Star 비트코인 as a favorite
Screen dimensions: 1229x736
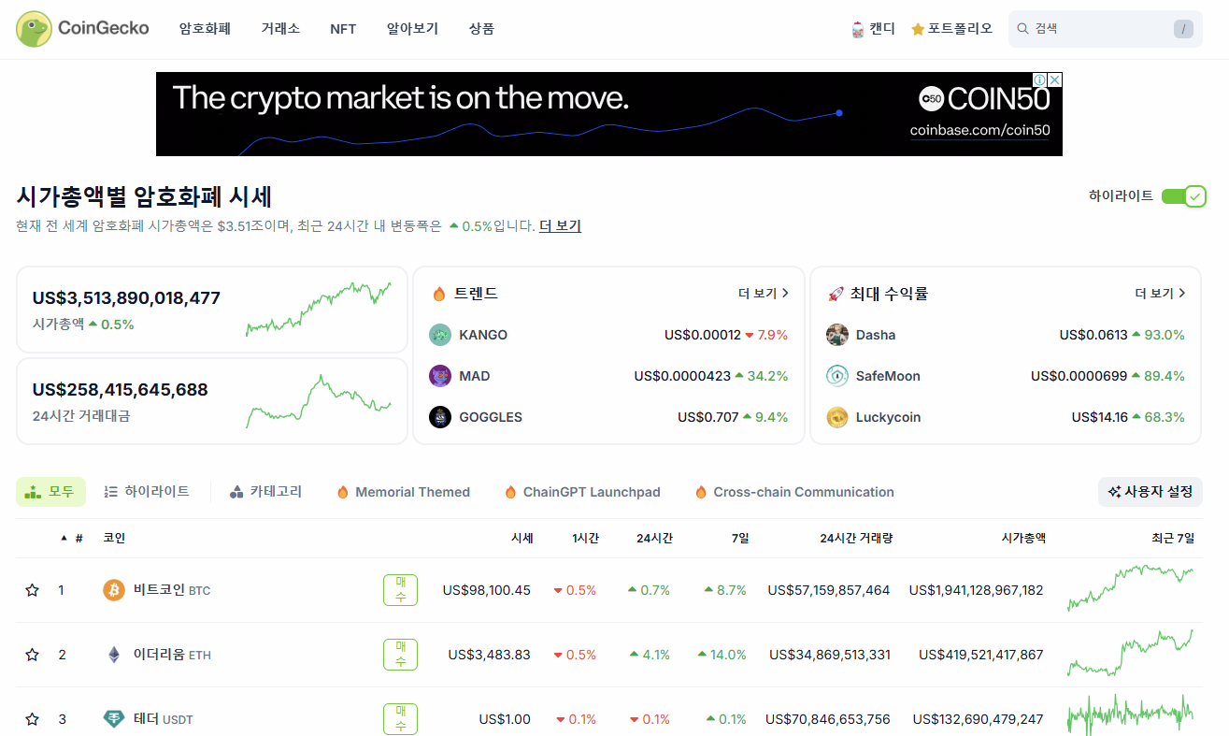tap(32, 590)
